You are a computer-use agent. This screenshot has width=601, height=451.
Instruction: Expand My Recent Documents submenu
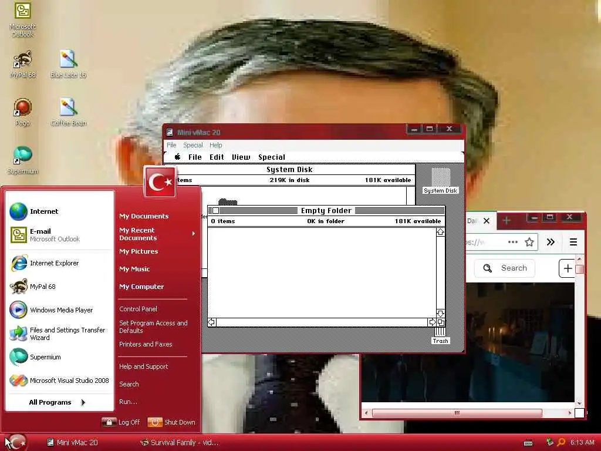[x=157, y=234]
